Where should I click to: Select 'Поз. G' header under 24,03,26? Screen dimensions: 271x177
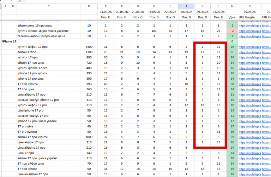tap(106, 17)
